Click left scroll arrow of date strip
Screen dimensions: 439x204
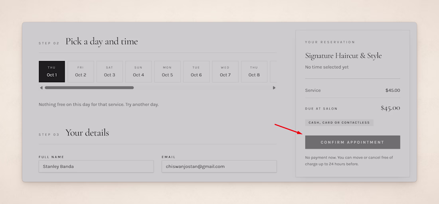tap(41, 88)
